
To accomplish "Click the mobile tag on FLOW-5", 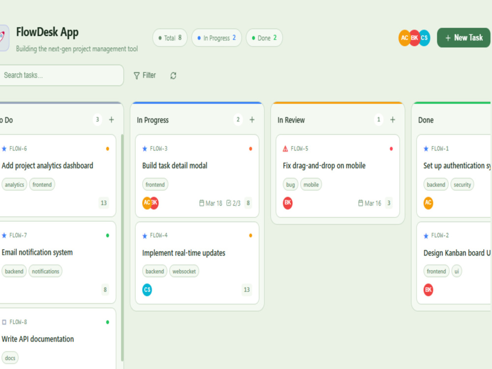I will click(x=311, y=185).
